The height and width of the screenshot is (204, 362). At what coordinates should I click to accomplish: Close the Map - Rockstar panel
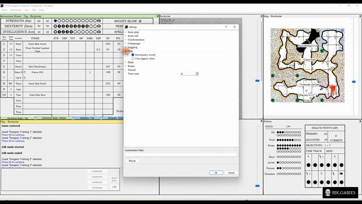[360, 16]
